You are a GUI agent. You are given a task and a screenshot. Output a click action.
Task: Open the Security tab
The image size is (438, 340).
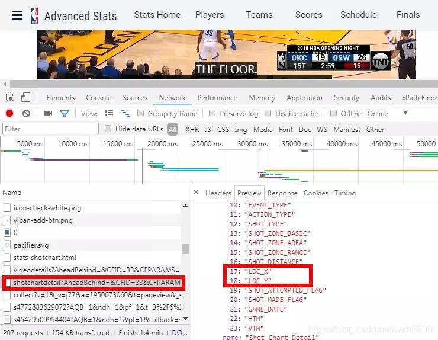point(346,98)
